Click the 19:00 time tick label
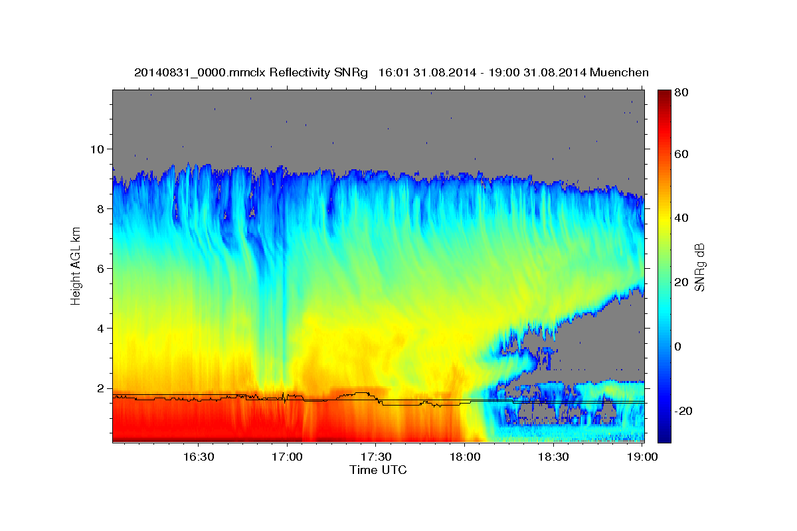 click(x=642, y=457)
